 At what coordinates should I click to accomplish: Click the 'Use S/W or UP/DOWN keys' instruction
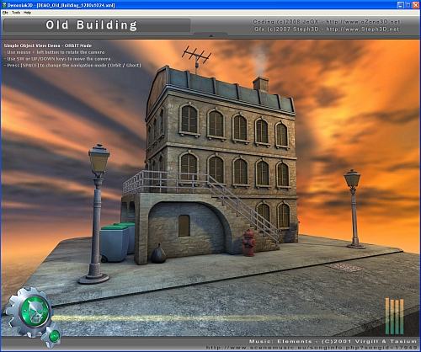click(x=58, y=59)
